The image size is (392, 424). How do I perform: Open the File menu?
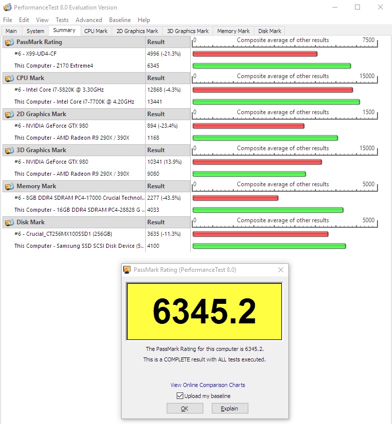(x=8, y=20)
